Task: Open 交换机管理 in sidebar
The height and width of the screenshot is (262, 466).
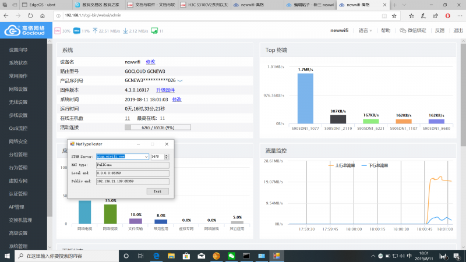Action: pos(20,220)
